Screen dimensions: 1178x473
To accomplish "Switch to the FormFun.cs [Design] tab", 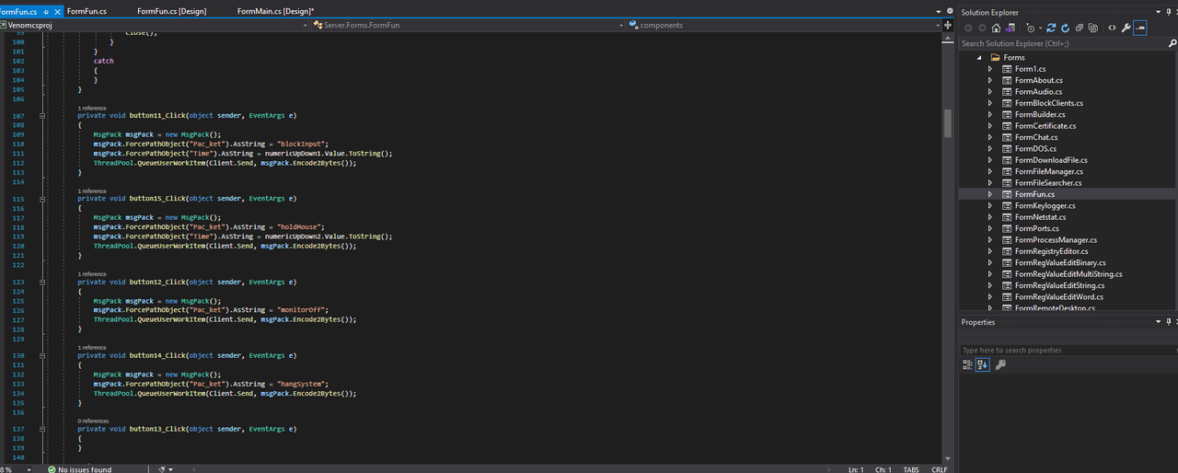I will (x=171, y=11).
